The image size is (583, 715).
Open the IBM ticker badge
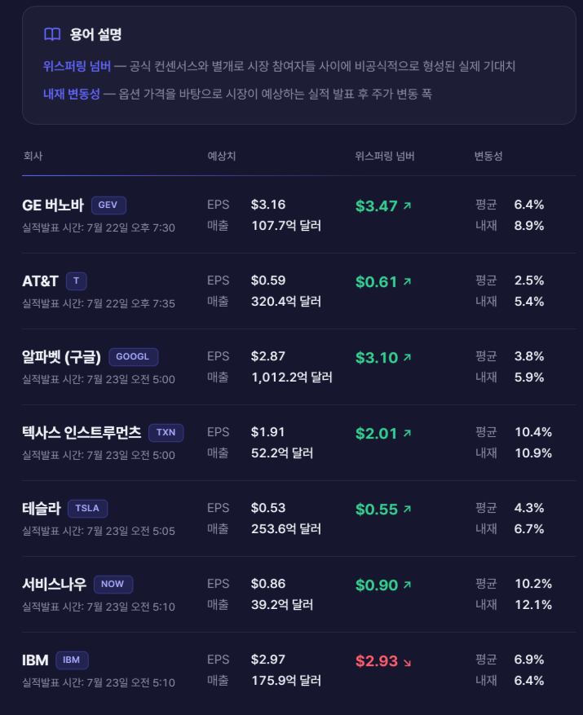pos(72,660)
